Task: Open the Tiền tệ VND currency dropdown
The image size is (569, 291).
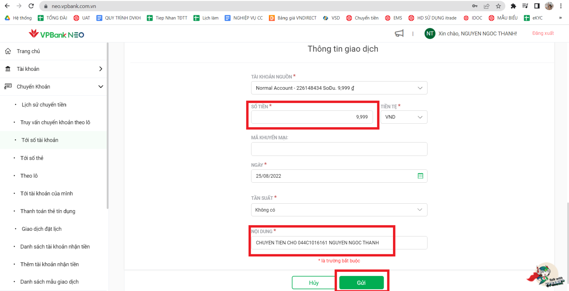Action: 404,117
